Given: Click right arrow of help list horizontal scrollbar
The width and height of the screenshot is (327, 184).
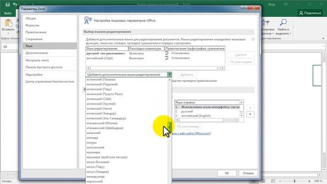Looking at the screenshot, I should click(237, 120).
